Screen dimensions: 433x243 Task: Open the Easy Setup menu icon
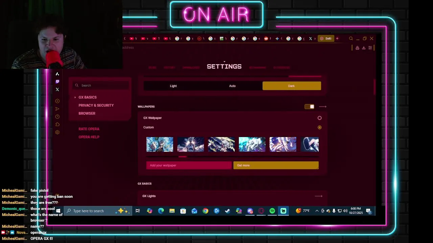tap(370, 48)
